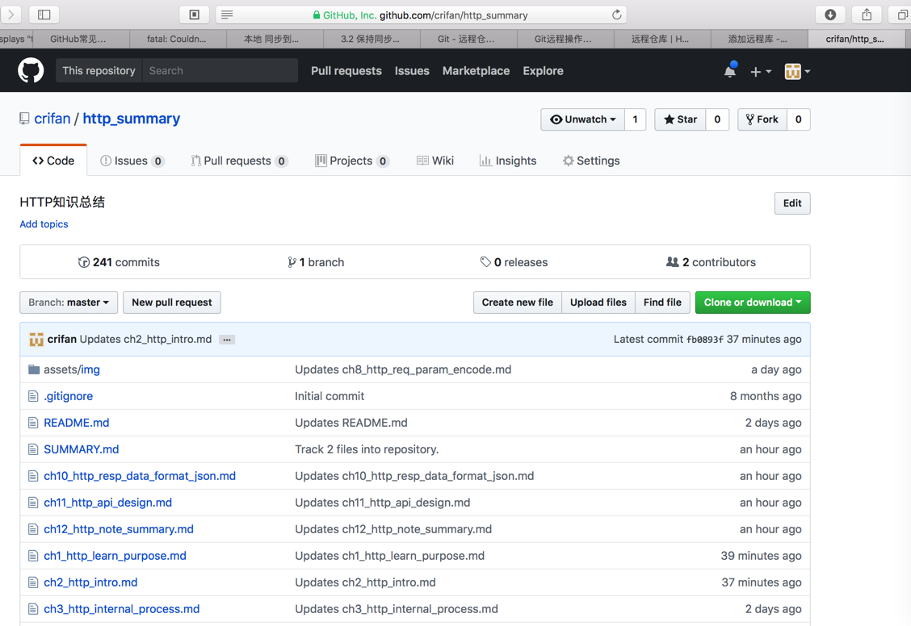
Task: Click the Safari reload page icon
Action: (616, 15)
